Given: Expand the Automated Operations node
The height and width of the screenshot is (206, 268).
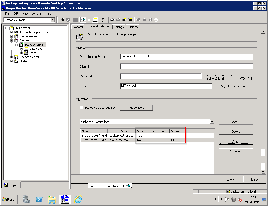Looking at the screenshot, I should (x=12, y=32).
